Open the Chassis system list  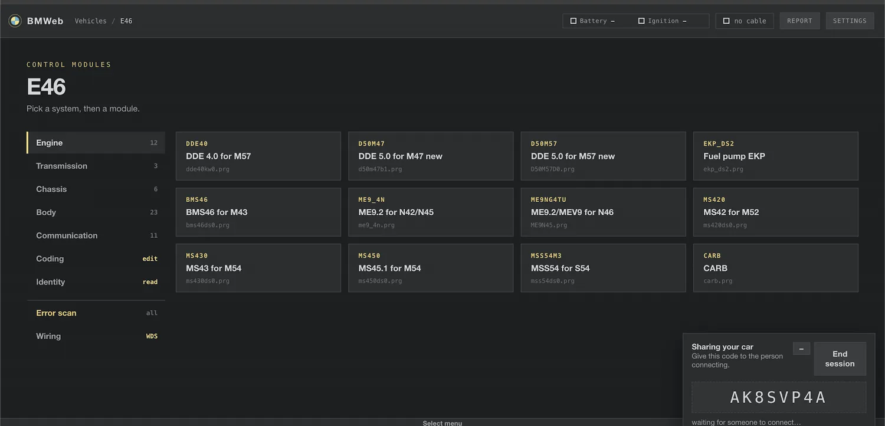pyautogui.click(x=96, y=189)
